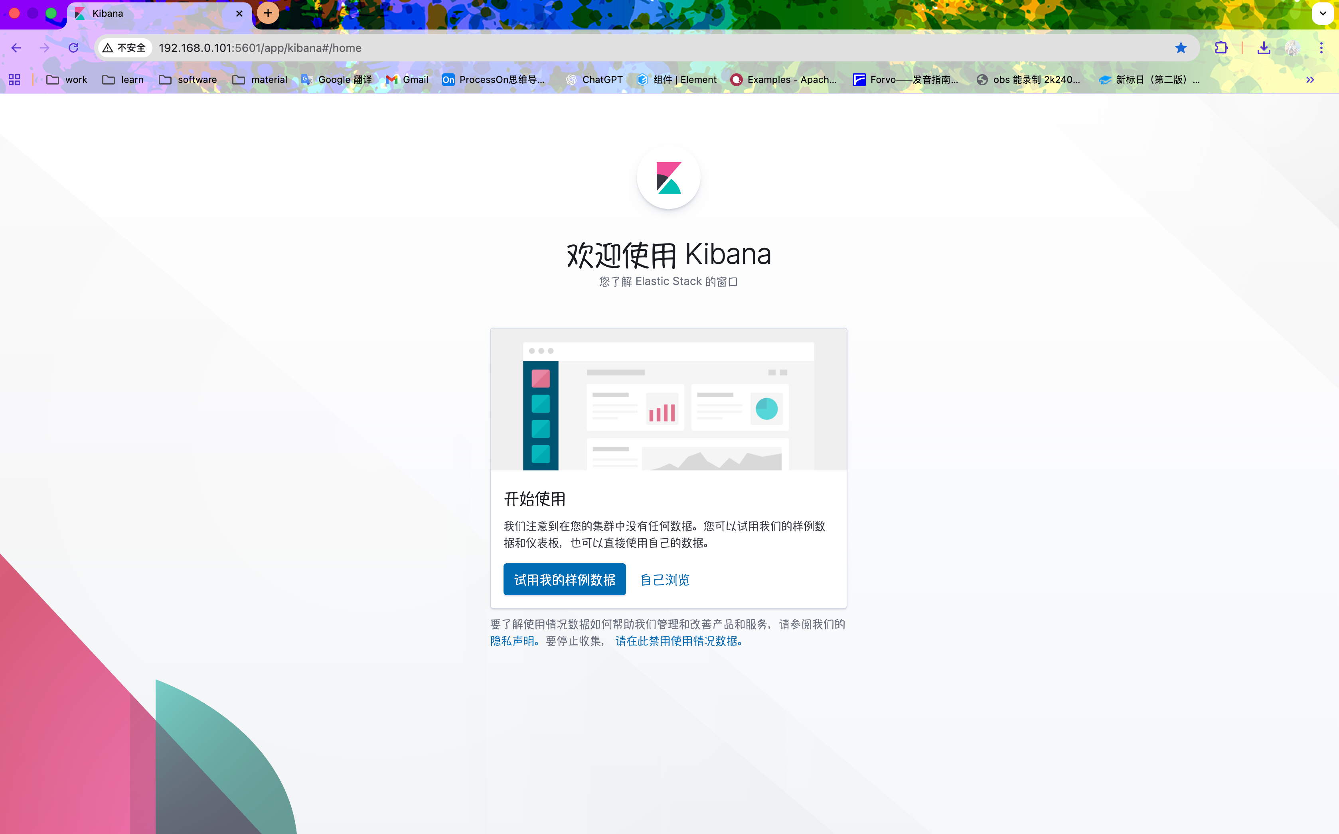
Task: Click the 请在此禁用使用情况数据 link
Action: tap(679, 641)
